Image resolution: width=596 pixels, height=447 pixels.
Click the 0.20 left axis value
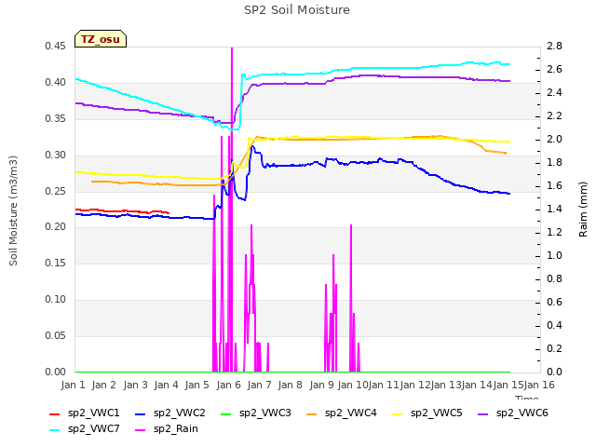56,226
